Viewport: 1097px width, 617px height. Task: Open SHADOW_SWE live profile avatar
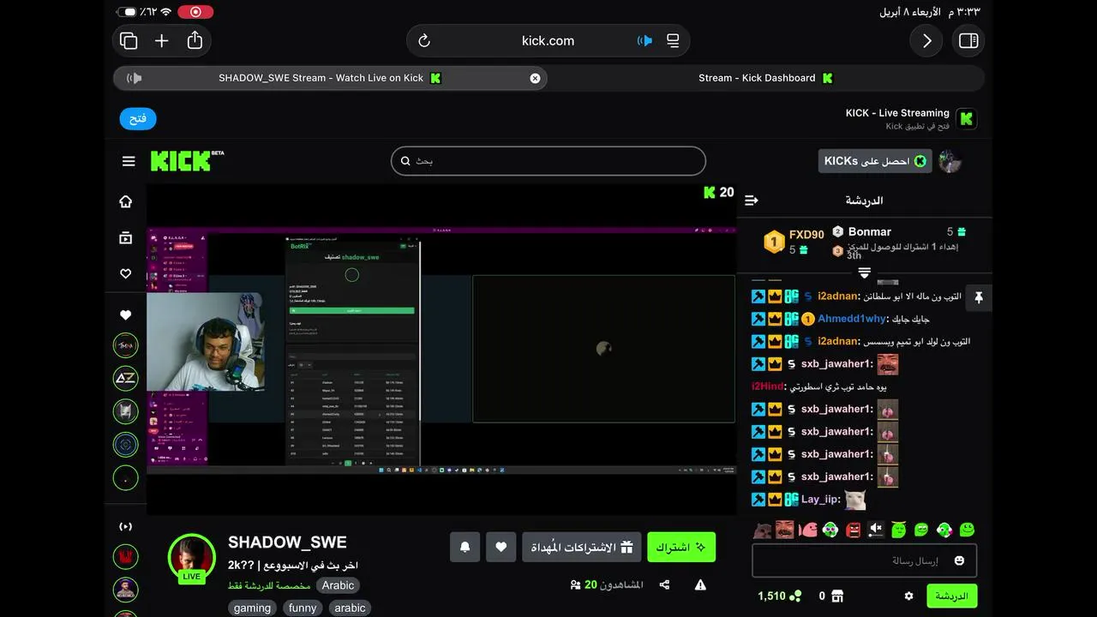[x=191, y=558]
